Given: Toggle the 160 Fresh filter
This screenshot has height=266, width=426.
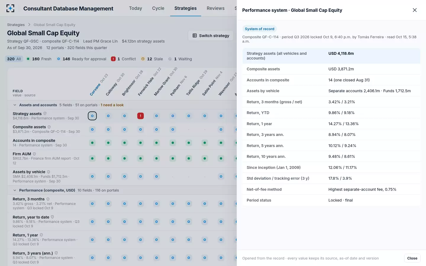Looking at the screenshot, I should pos(39,59).
